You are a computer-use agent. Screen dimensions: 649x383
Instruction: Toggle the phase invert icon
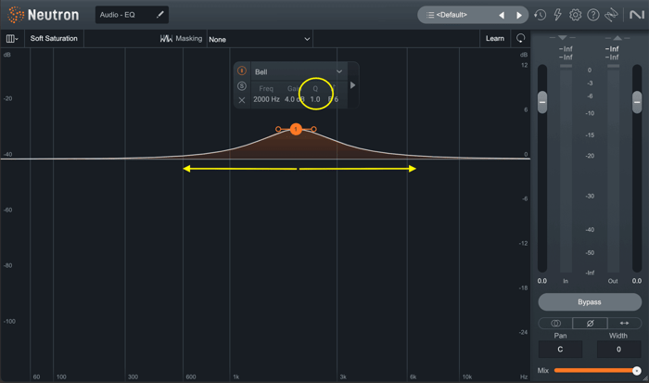(591, 323)
